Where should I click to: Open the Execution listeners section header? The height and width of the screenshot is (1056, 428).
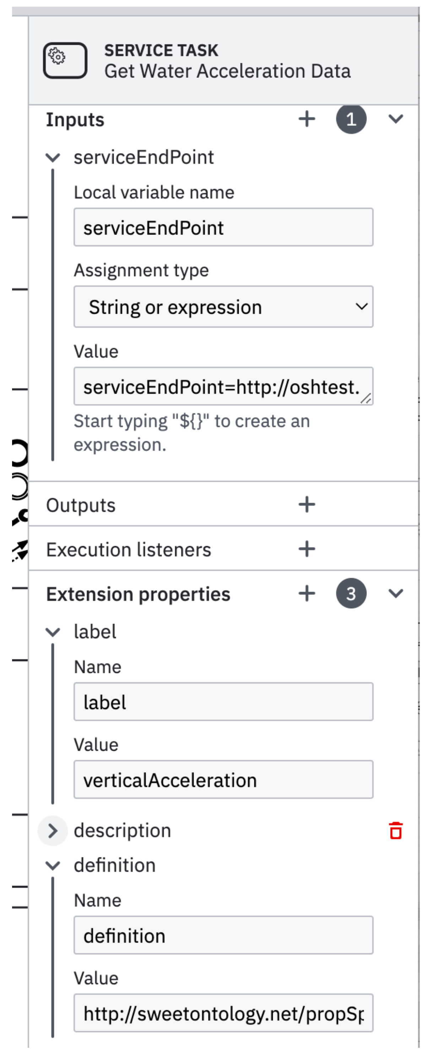[x=128, y=549]
